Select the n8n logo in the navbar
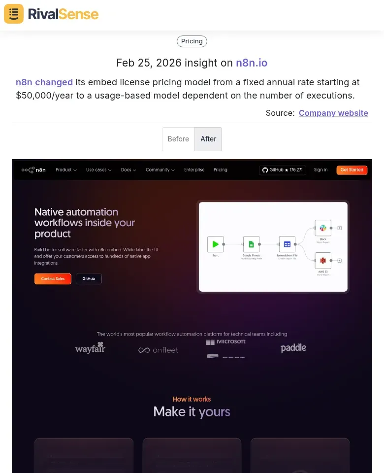 coord(33,169)
